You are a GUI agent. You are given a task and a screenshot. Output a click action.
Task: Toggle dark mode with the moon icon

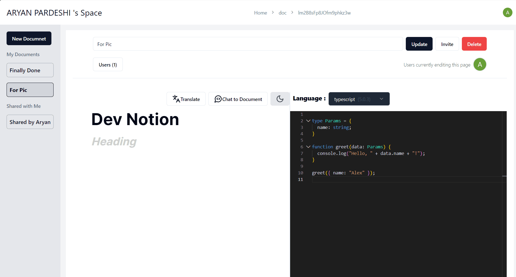(x=280, y=99)
